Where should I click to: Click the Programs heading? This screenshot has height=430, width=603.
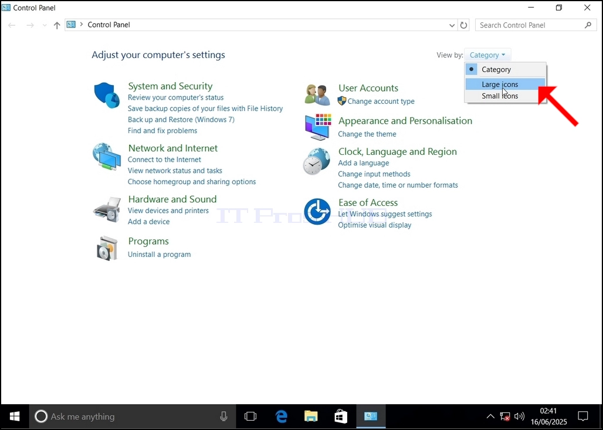click(148, 242)
